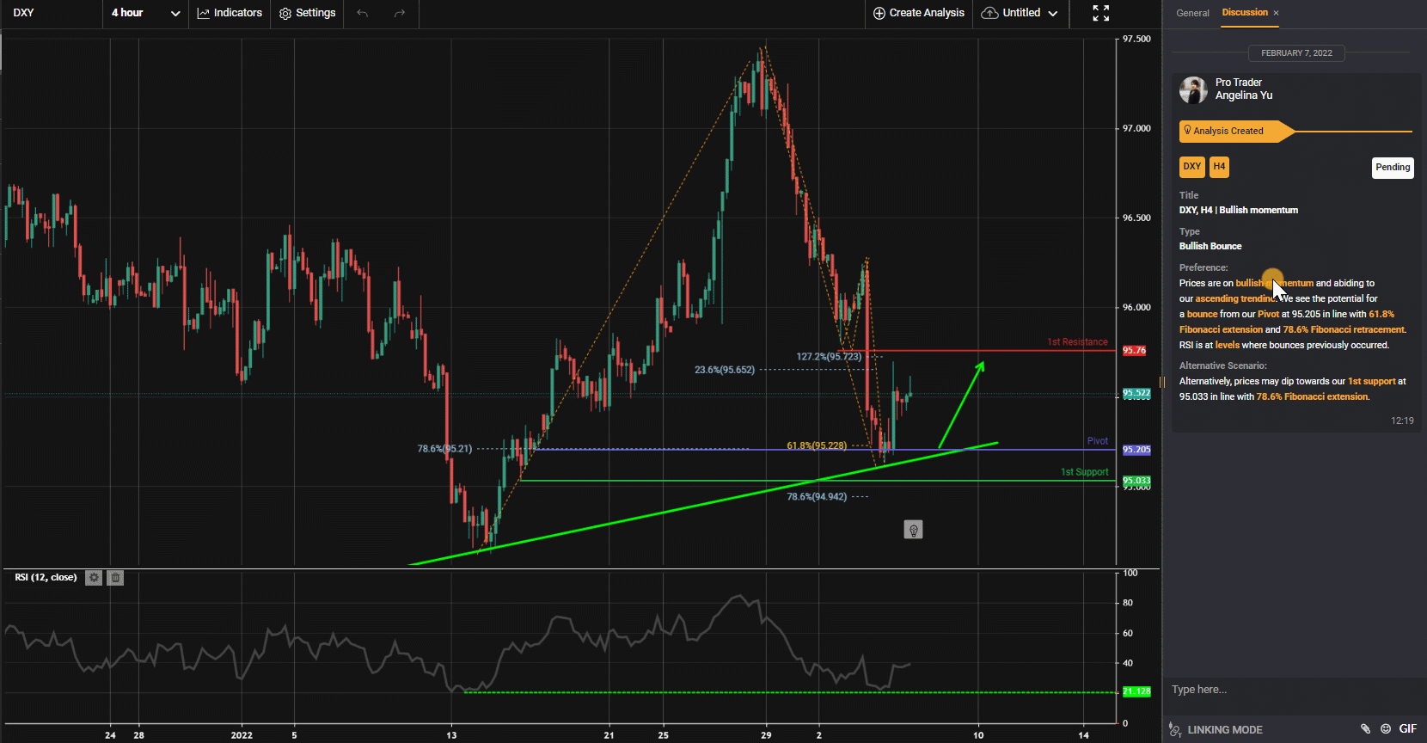Switch to the General tab
This screenshot has height=743, width=1427.
coord(1192,13)
